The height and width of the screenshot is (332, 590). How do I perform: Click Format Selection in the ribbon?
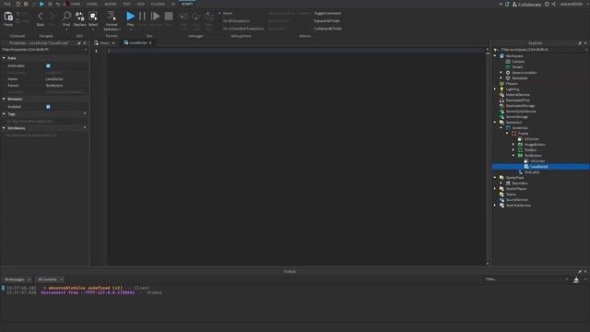112,20
